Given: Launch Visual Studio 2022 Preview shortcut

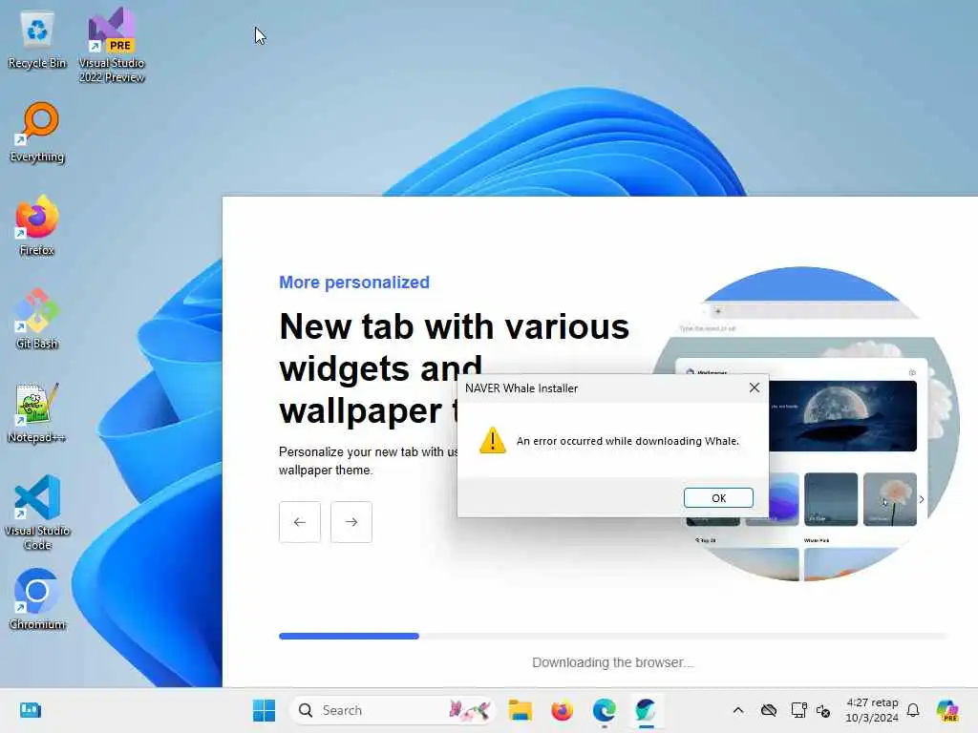Looking at the screenshot, I should (112, 45).
